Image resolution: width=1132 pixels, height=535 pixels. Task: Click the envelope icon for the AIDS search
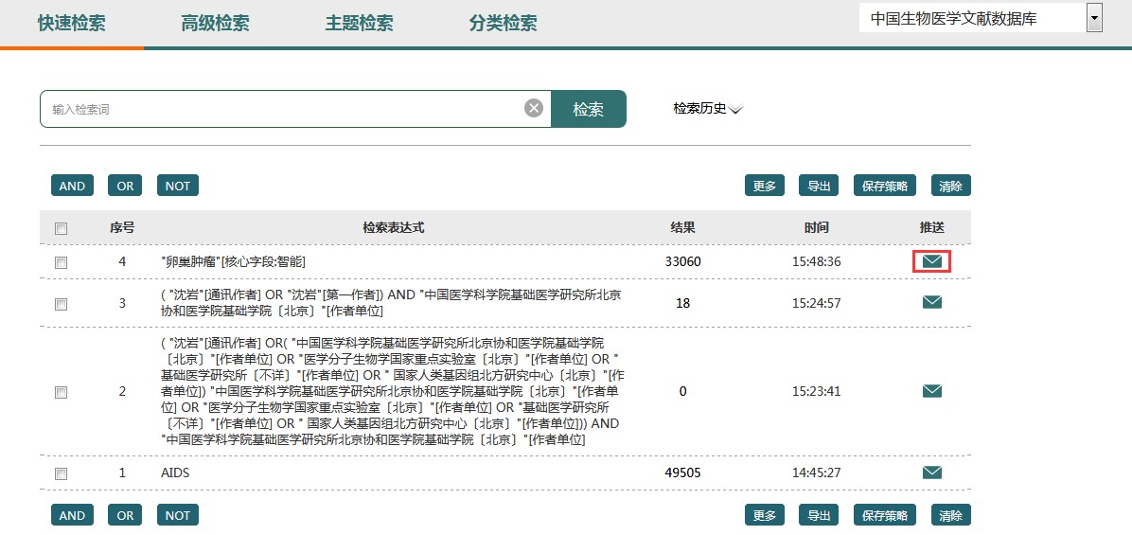(931, 472)
